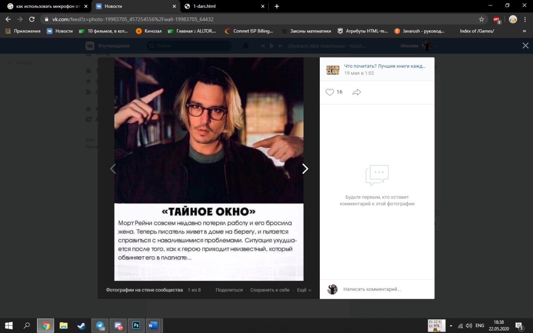Reload the current page
The image size is (533, 333).
pos(32,19)
